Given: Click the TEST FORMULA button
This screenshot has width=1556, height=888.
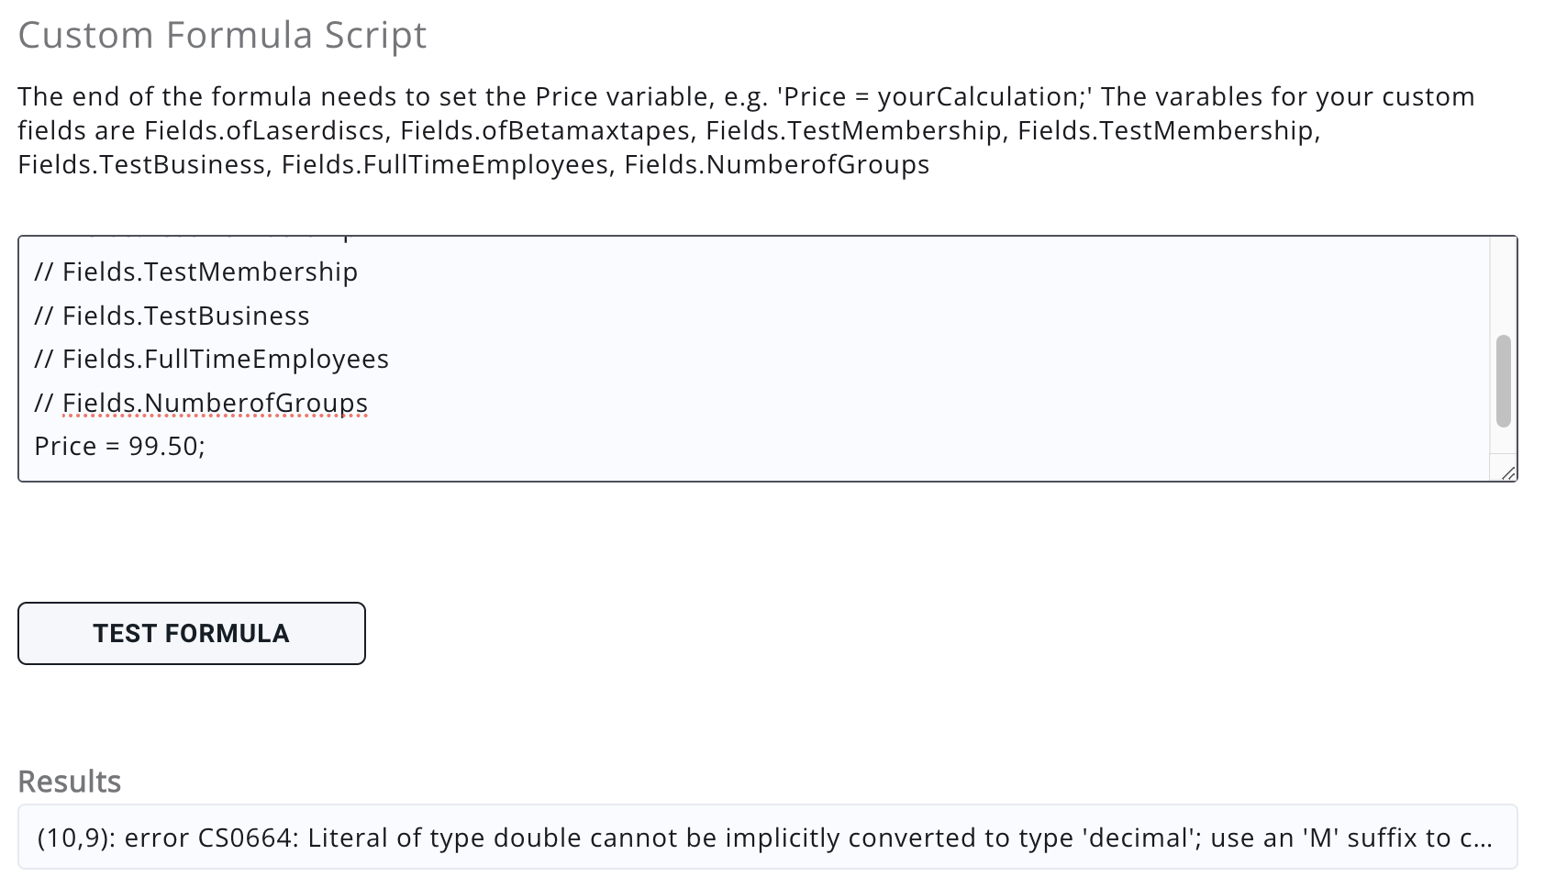Looking at the screenshot, I should tap(191, 633).
